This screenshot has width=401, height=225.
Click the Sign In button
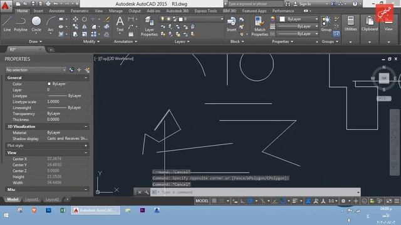point(302,4)
